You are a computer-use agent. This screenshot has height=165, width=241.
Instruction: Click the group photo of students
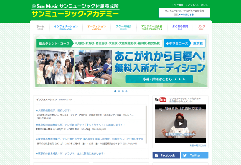pyautogui.click(x=55, y=67)
